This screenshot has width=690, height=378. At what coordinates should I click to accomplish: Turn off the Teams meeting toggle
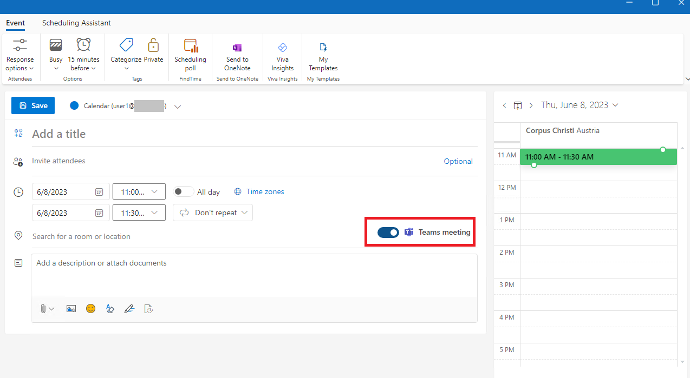coord(388,232)
